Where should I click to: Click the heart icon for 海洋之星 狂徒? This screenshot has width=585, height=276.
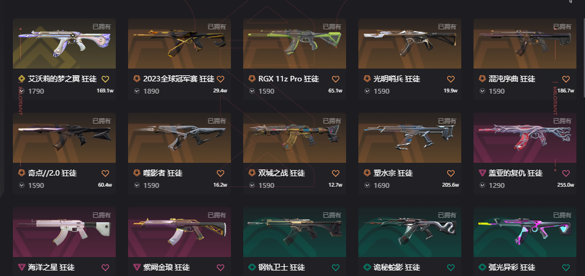(105, 267)
